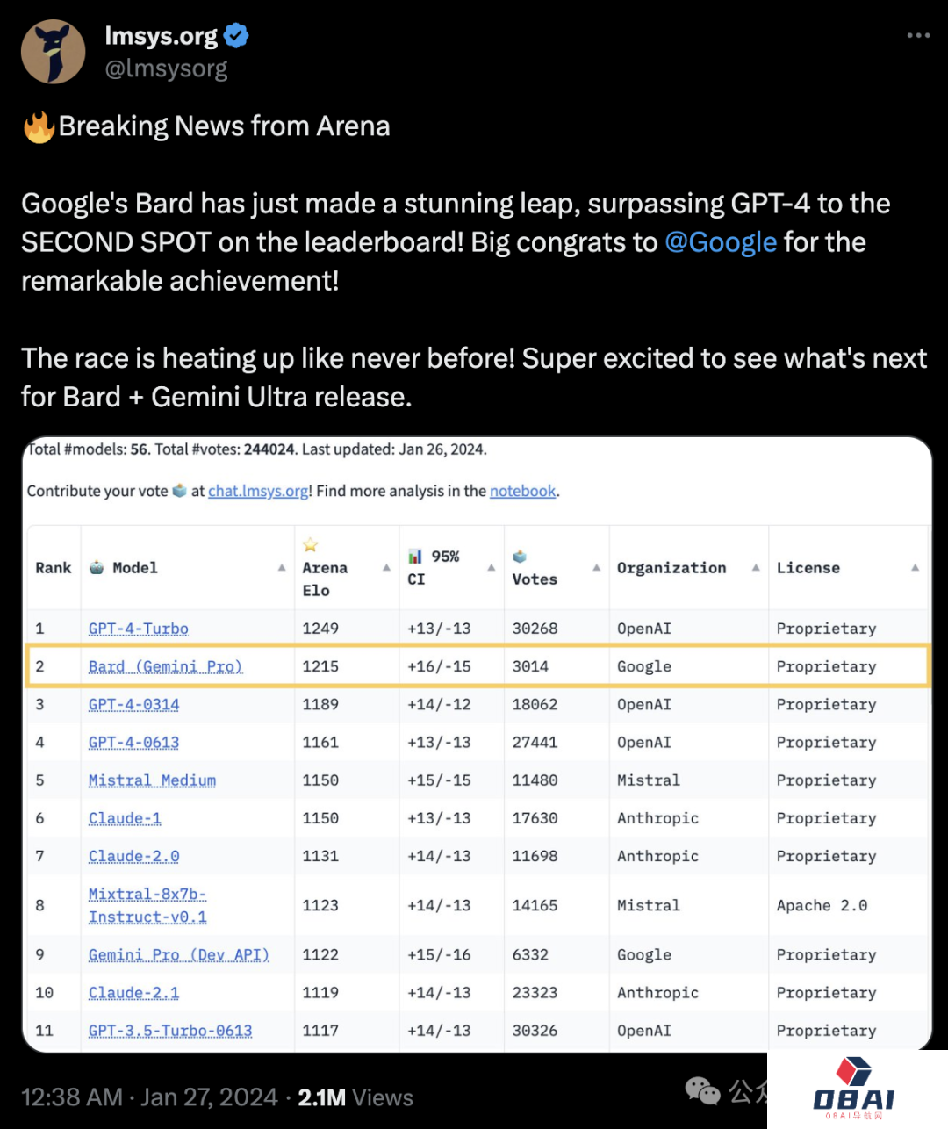
Task: Open the three-dot more options menu
Action: tap(918, 35)
